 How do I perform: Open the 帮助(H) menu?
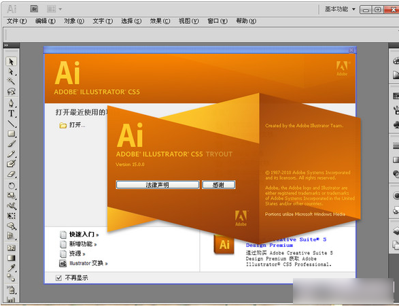click(x=246, y=21)
